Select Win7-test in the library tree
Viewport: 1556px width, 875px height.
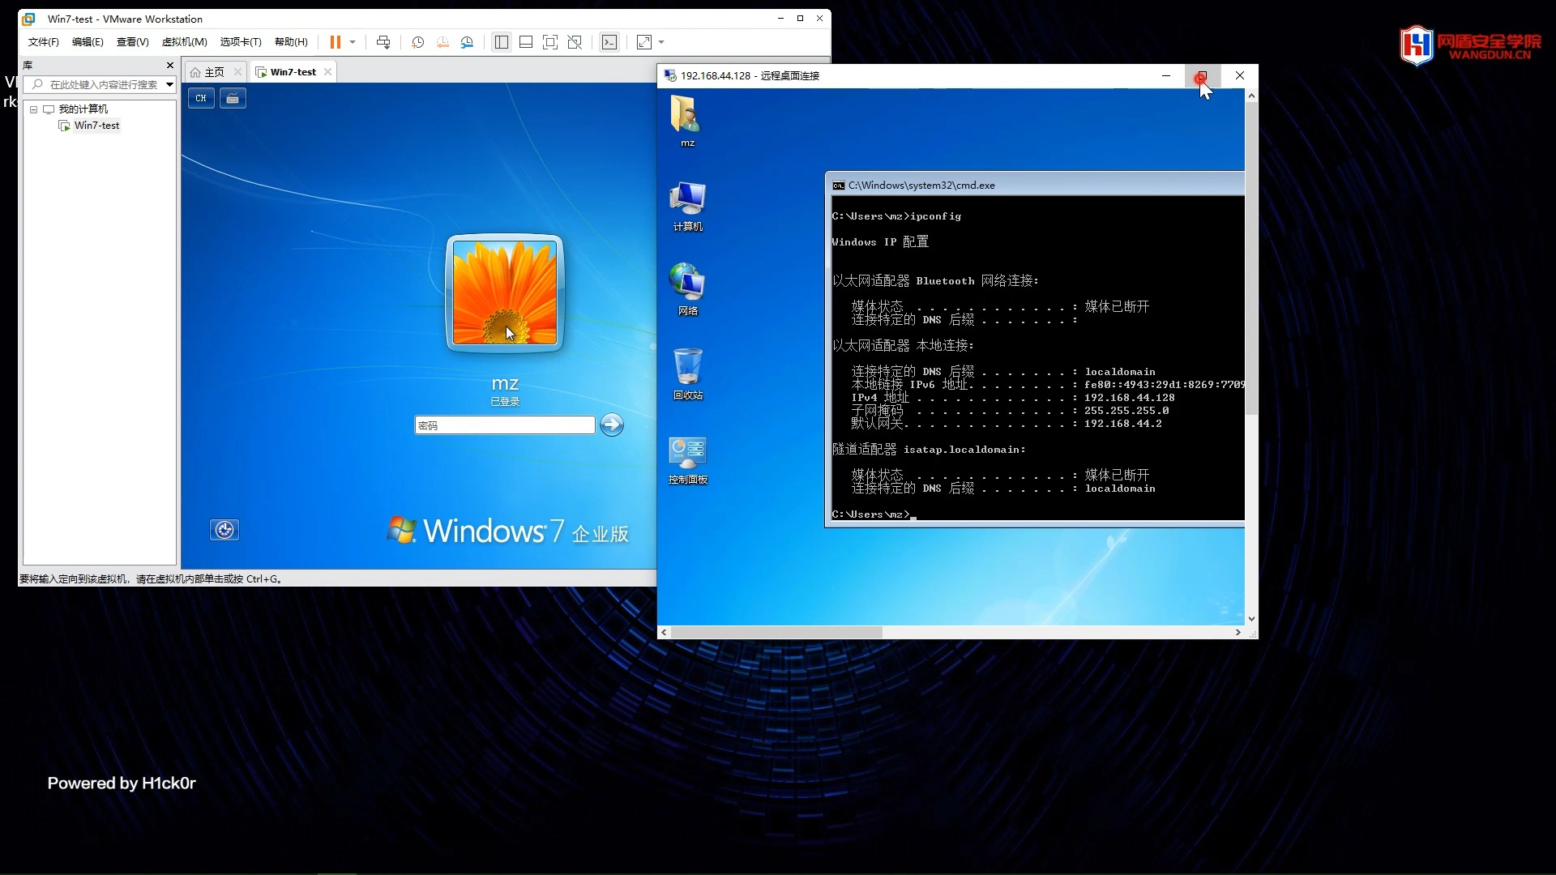(x=96, y=126)
